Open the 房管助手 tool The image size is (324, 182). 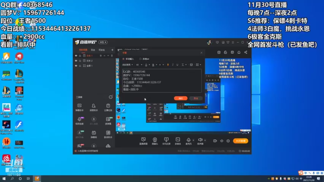(94, 108)
